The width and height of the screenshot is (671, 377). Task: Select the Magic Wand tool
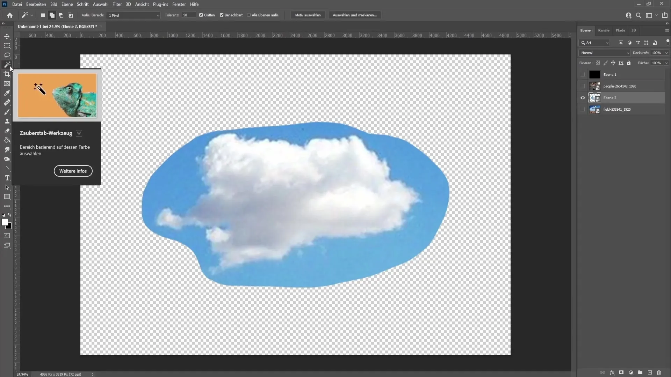[x=7, y=64]
